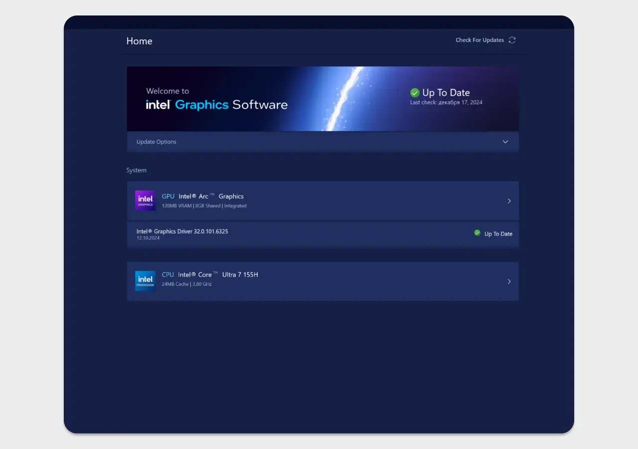
Task: Select the Intel Core Ultra 7 155H name
Action: 218,274
